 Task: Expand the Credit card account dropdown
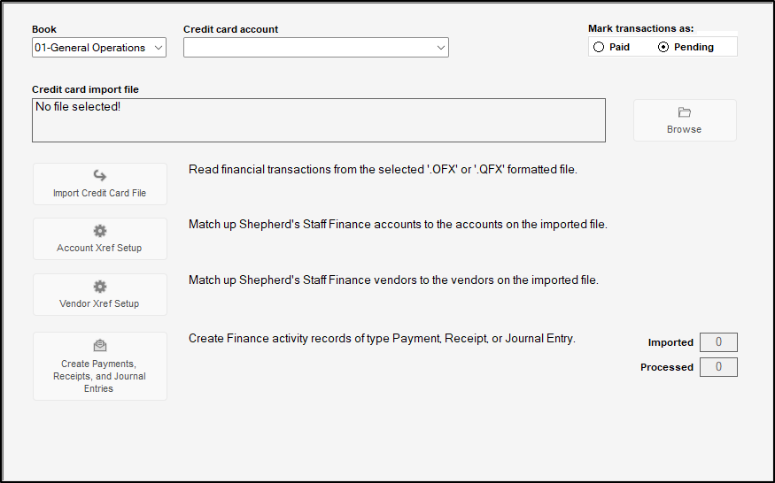pyautogui.click(x=441, y=48)
